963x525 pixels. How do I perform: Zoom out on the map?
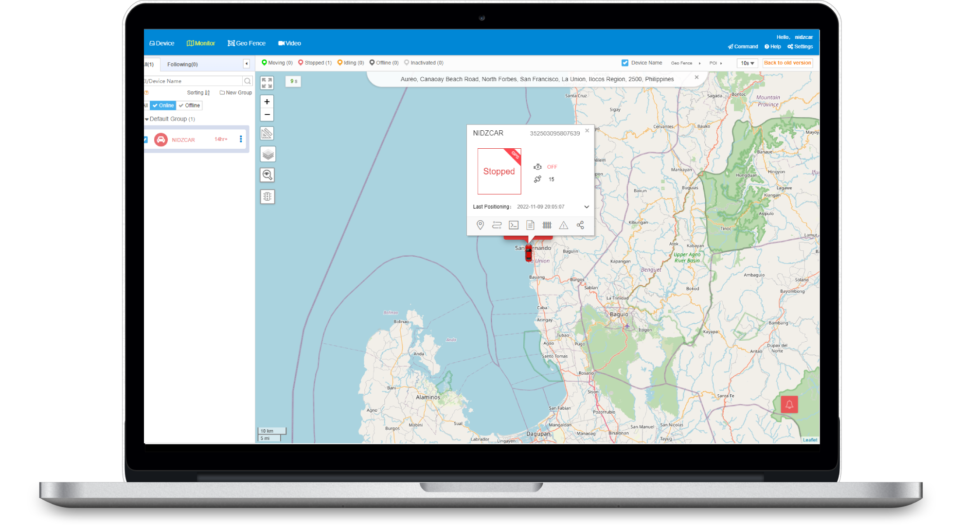(x=267, y=115)
